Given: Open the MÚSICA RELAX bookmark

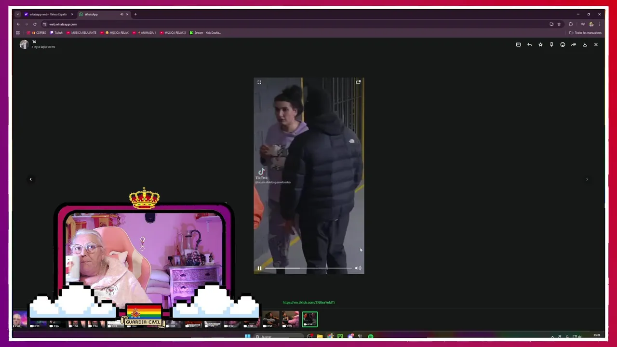Looking at the screenshot, I should (x=114, y=33).
